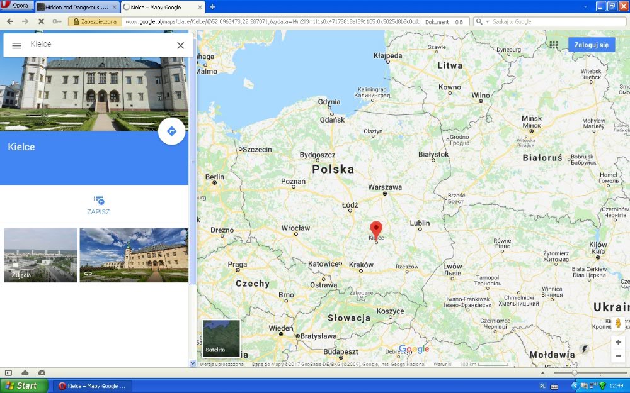
Task: Click the Budapeszt city label
Action: click(340, 351)
